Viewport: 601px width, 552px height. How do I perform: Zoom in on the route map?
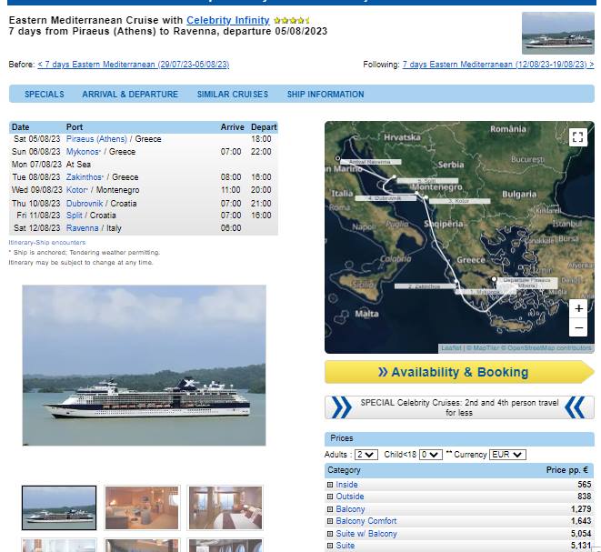pos(578,308)
